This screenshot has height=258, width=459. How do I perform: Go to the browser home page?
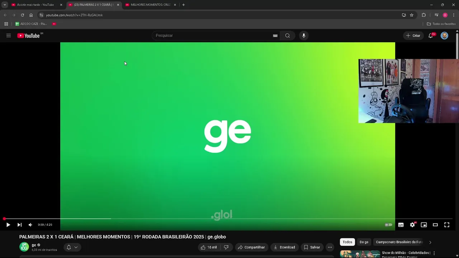31,15
